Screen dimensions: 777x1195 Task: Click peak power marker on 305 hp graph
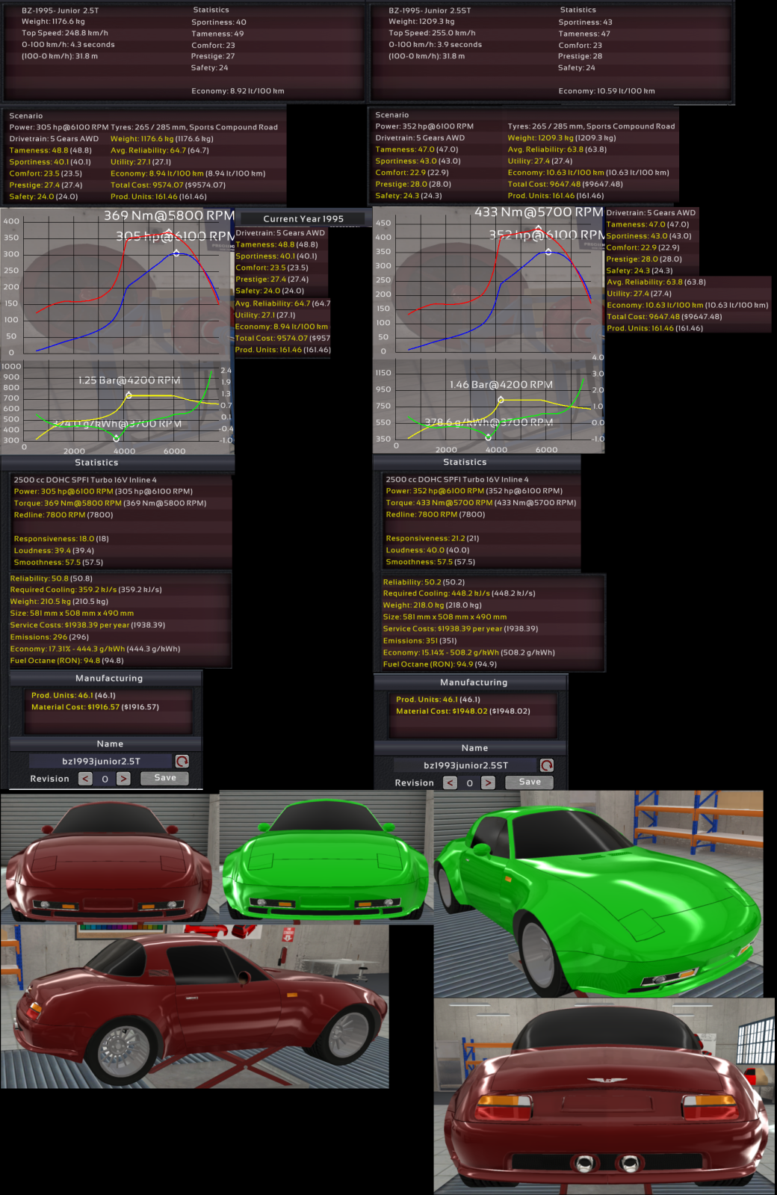click(176, 253)
